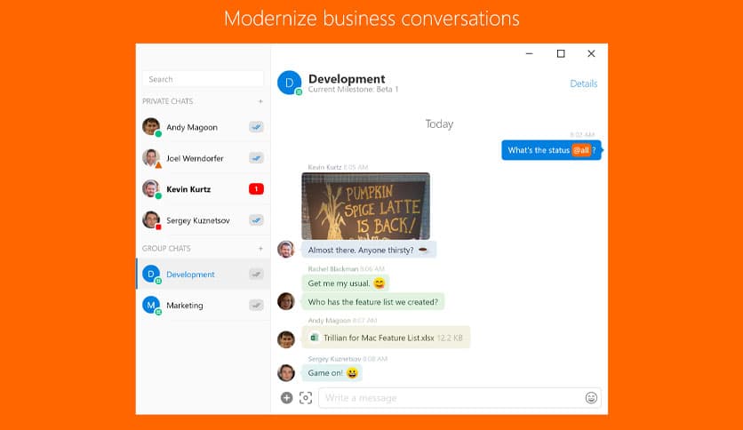Click Kevin Kurtz unread badge showing 1

coord(256,188)
